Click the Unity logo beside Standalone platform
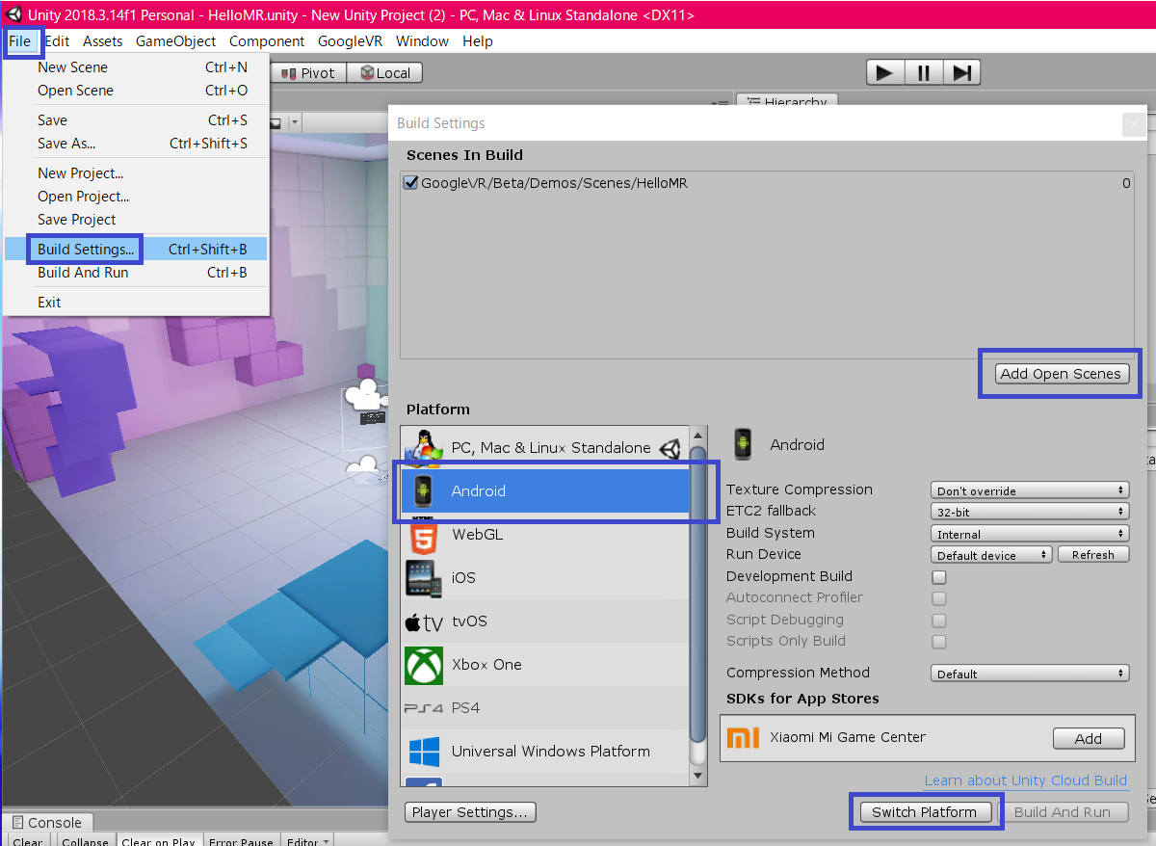Screen dimensions: 1156x846 click(670, 448)
